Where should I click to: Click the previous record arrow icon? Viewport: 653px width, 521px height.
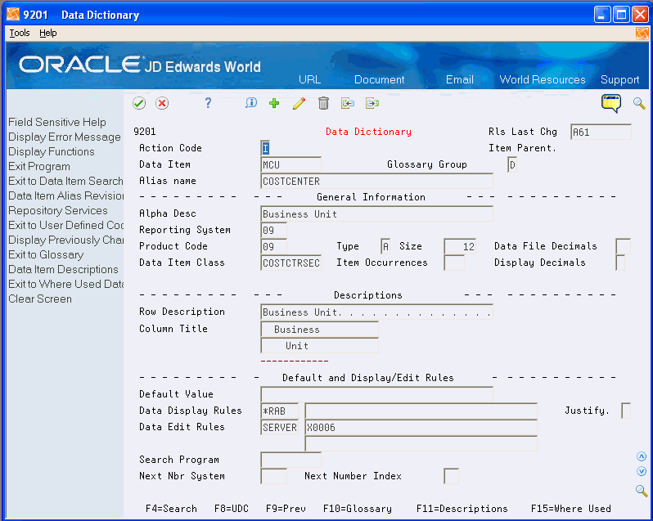[347, 103]
